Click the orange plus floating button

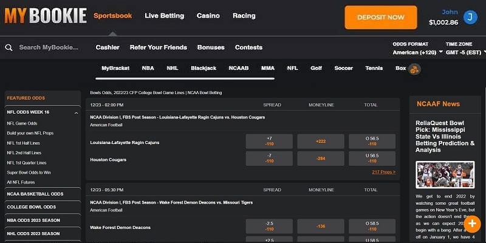(472, 224)
